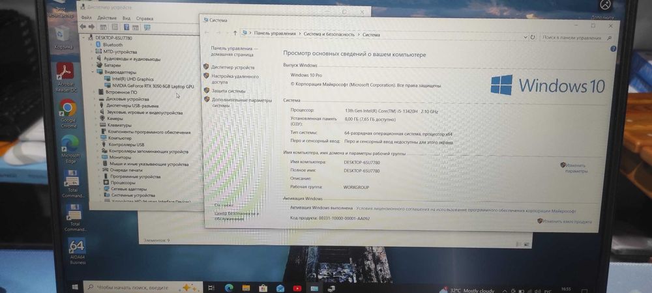The image size is (652, 293).
Task: Click the scan for hardware changes monitor icon
Action: (x=147, y=27)
